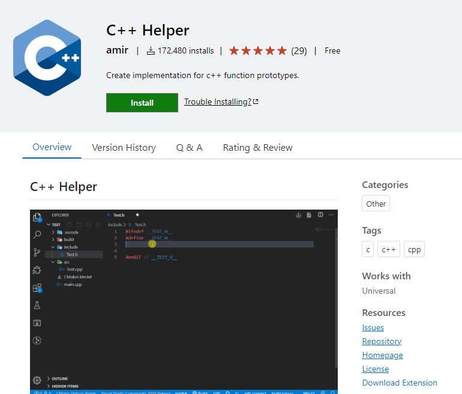Click the Refresh icon in the demo explorer header

pos(88,225)
